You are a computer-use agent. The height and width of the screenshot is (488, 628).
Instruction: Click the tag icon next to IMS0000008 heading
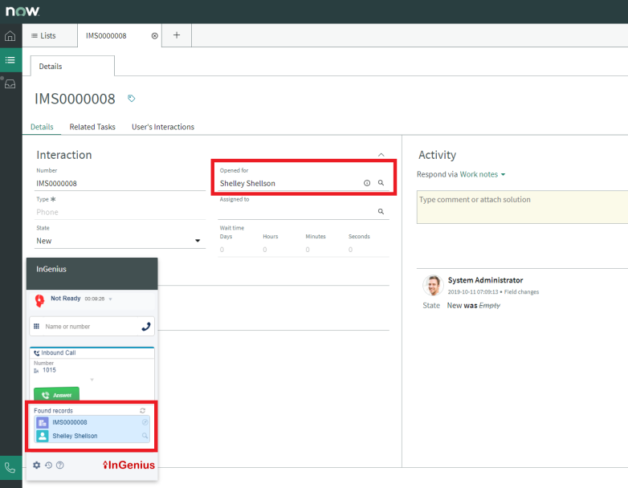click(x=132, y=99)
